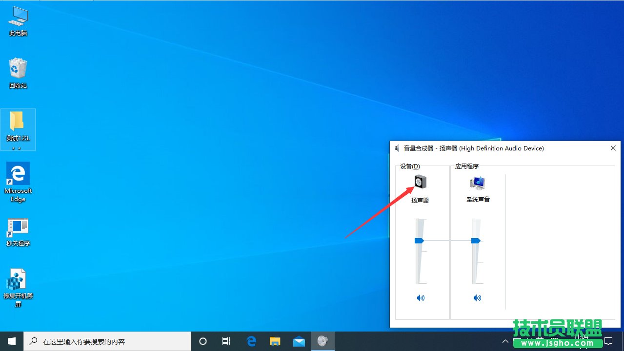Open the 系统声音 system sounds icon

[x=477, y=183]
